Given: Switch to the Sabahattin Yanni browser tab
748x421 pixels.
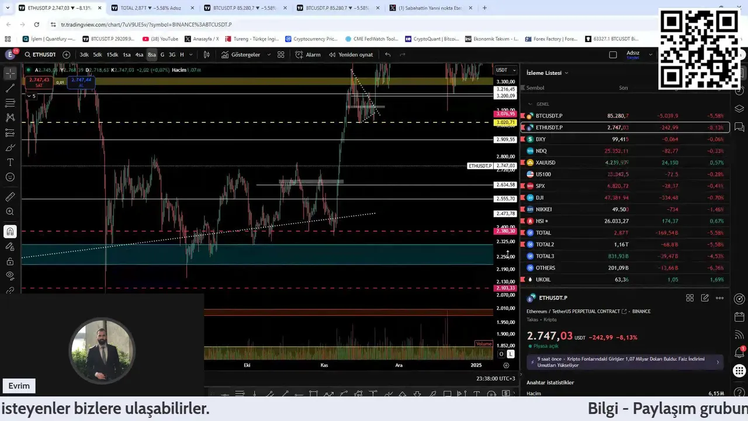Looking at the screenshot, I should 428,8.
